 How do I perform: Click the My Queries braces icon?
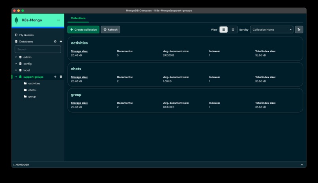tap(16, 35)
